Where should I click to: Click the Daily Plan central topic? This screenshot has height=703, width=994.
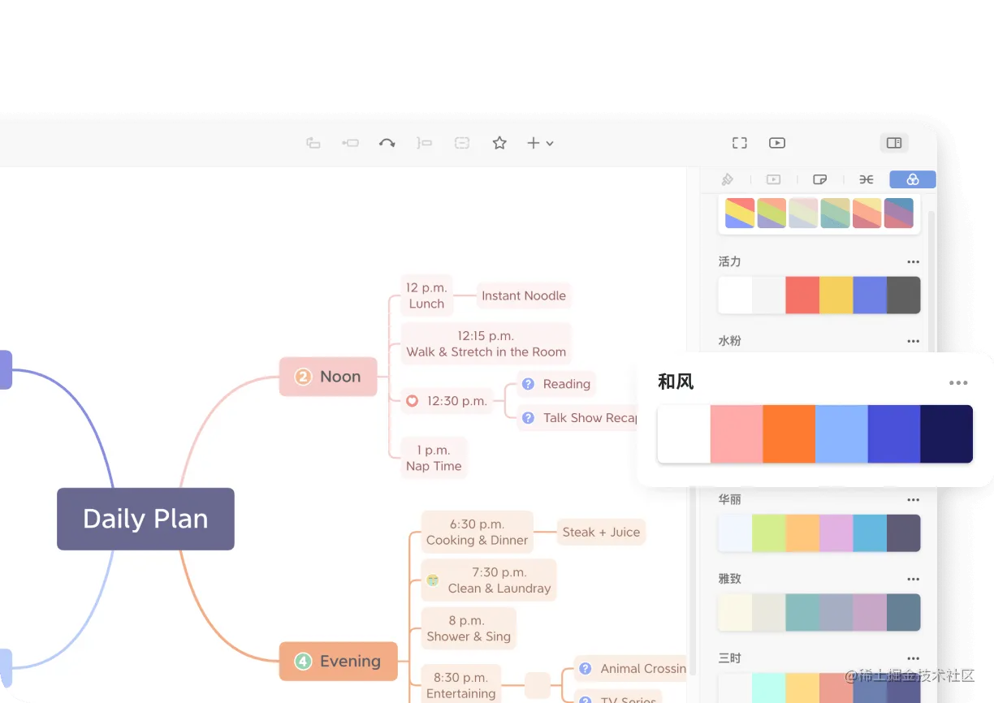click(145, 519)
